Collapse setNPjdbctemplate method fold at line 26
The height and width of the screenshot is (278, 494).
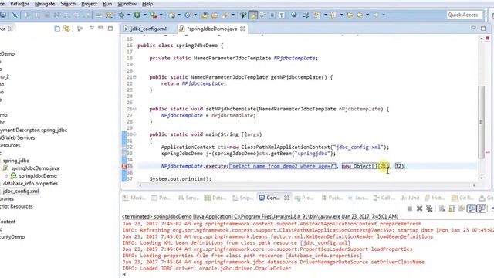pos(135,109)
